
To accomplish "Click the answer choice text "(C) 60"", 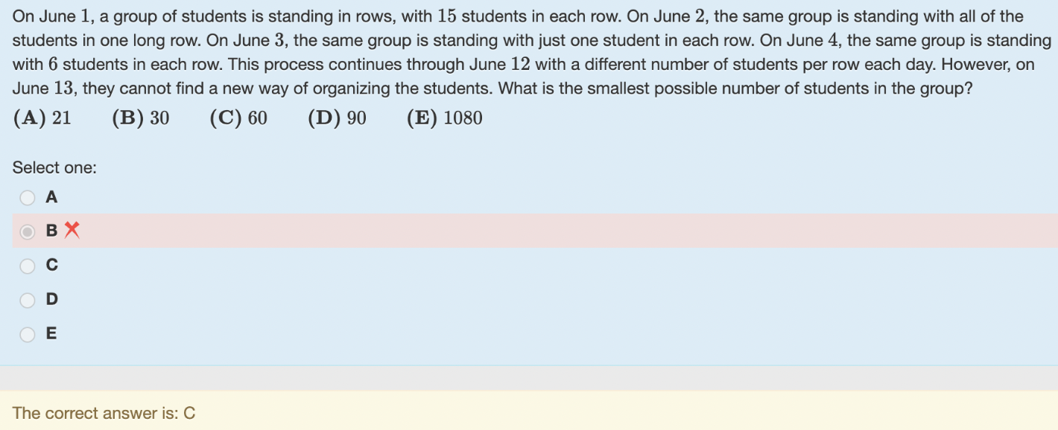I will [x=238, y=118].
